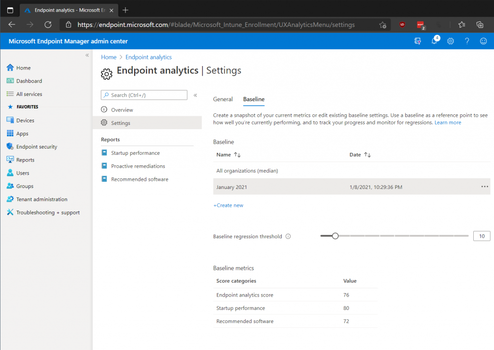This screenshot has width=494, height=350.
Task: Reload the page with refresh icon
Action: click(48, 25)
